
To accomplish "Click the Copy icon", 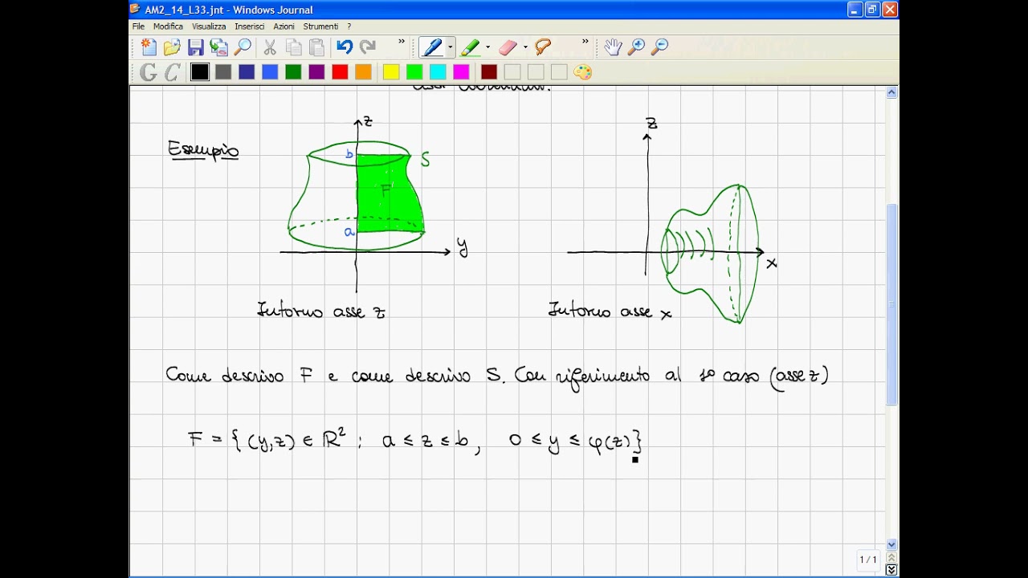I will pyautogui.click(x=294, y=47).
